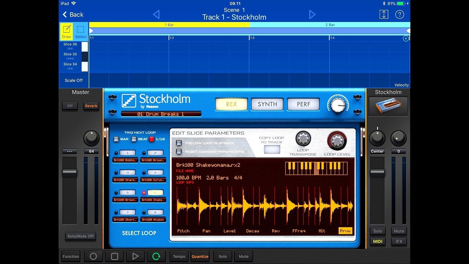This screenshot has width=469, height=264.
Task: Tap the vertical expand view icon
Action: [384, 14]
